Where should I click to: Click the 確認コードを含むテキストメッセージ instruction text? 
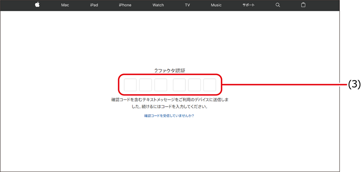170,104
